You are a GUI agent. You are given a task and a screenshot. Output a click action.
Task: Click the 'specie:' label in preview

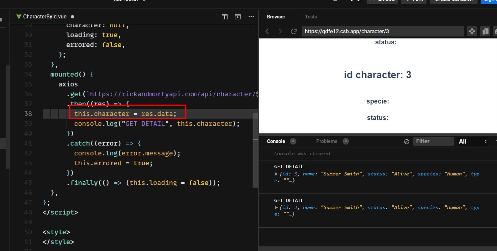click(x=378, y=102)
